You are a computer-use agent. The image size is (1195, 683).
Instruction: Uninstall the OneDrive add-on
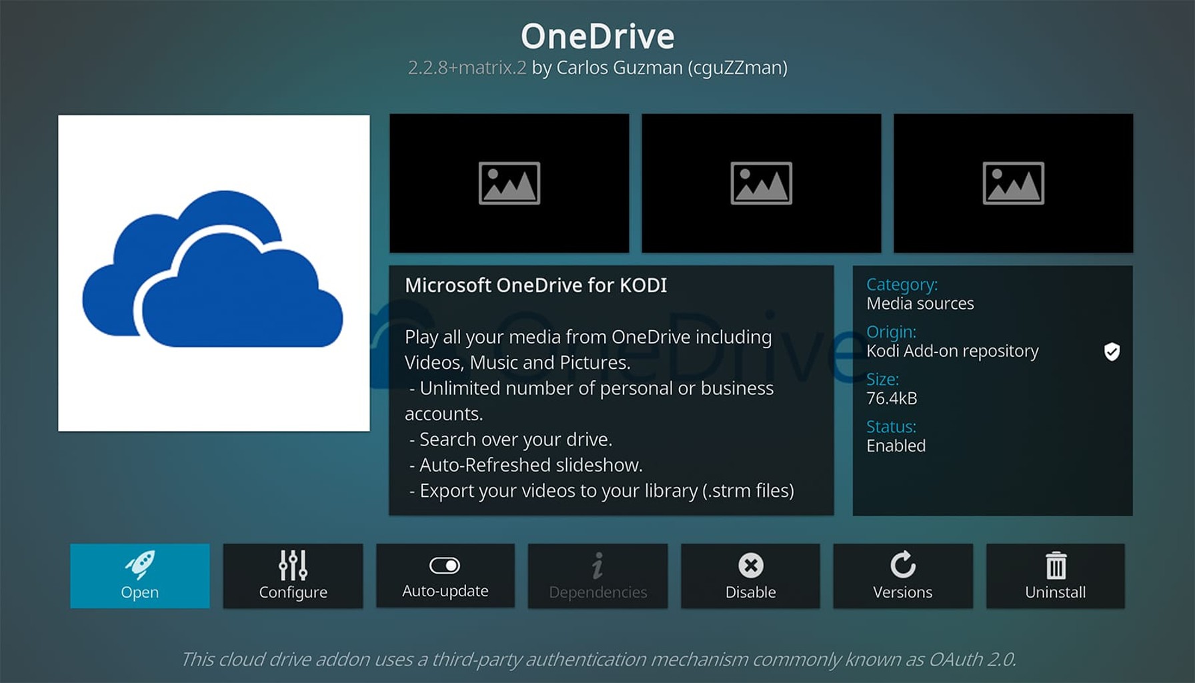point(1055,576)
